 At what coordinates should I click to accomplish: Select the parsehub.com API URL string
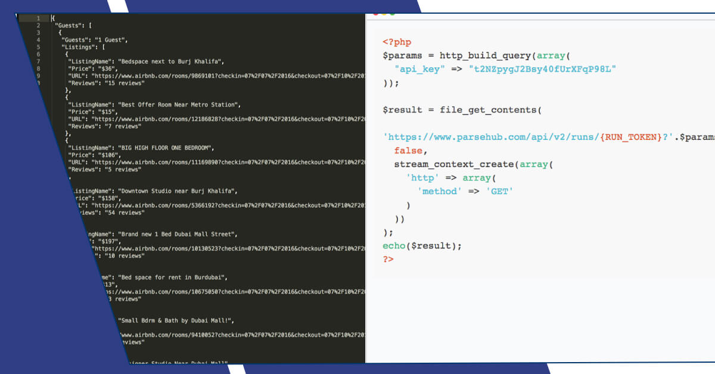[x=529, y=137]
